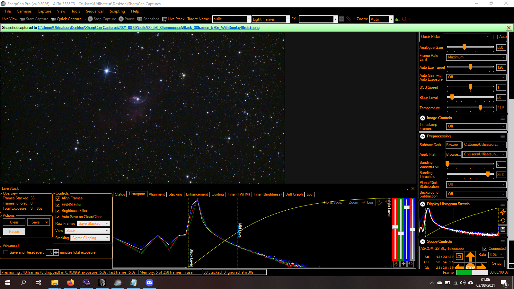514x289 pixels.
Task: Enable the Save and Reset every checkbox
Action: [6, 252]
